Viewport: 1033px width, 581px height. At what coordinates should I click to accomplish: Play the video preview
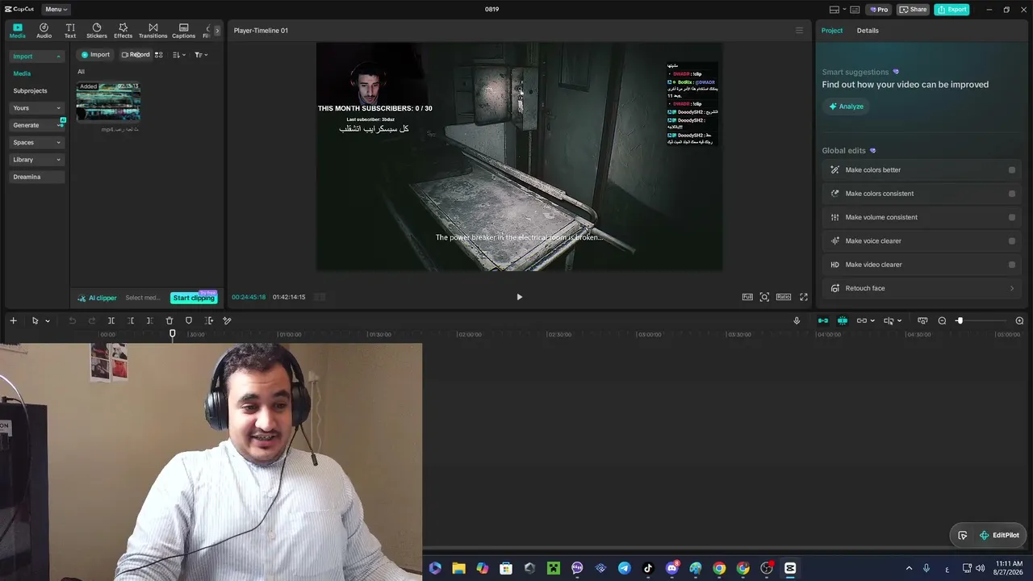tap(519, 297)
